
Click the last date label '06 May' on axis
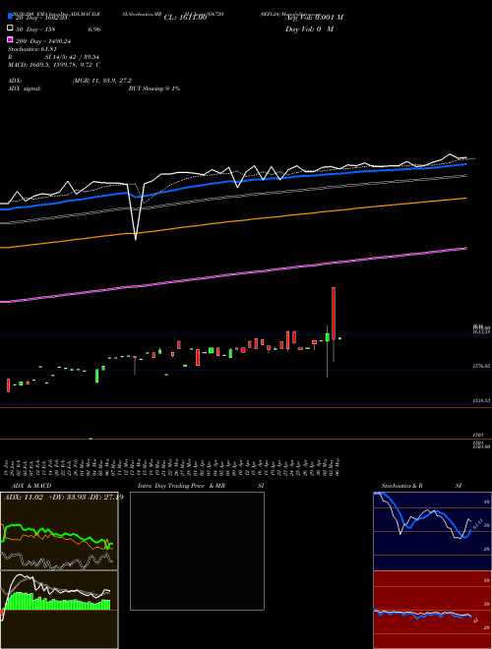coord(338,467)
